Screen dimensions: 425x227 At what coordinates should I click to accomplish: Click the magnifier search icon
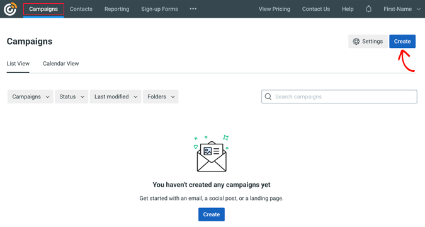coord(268,96)
